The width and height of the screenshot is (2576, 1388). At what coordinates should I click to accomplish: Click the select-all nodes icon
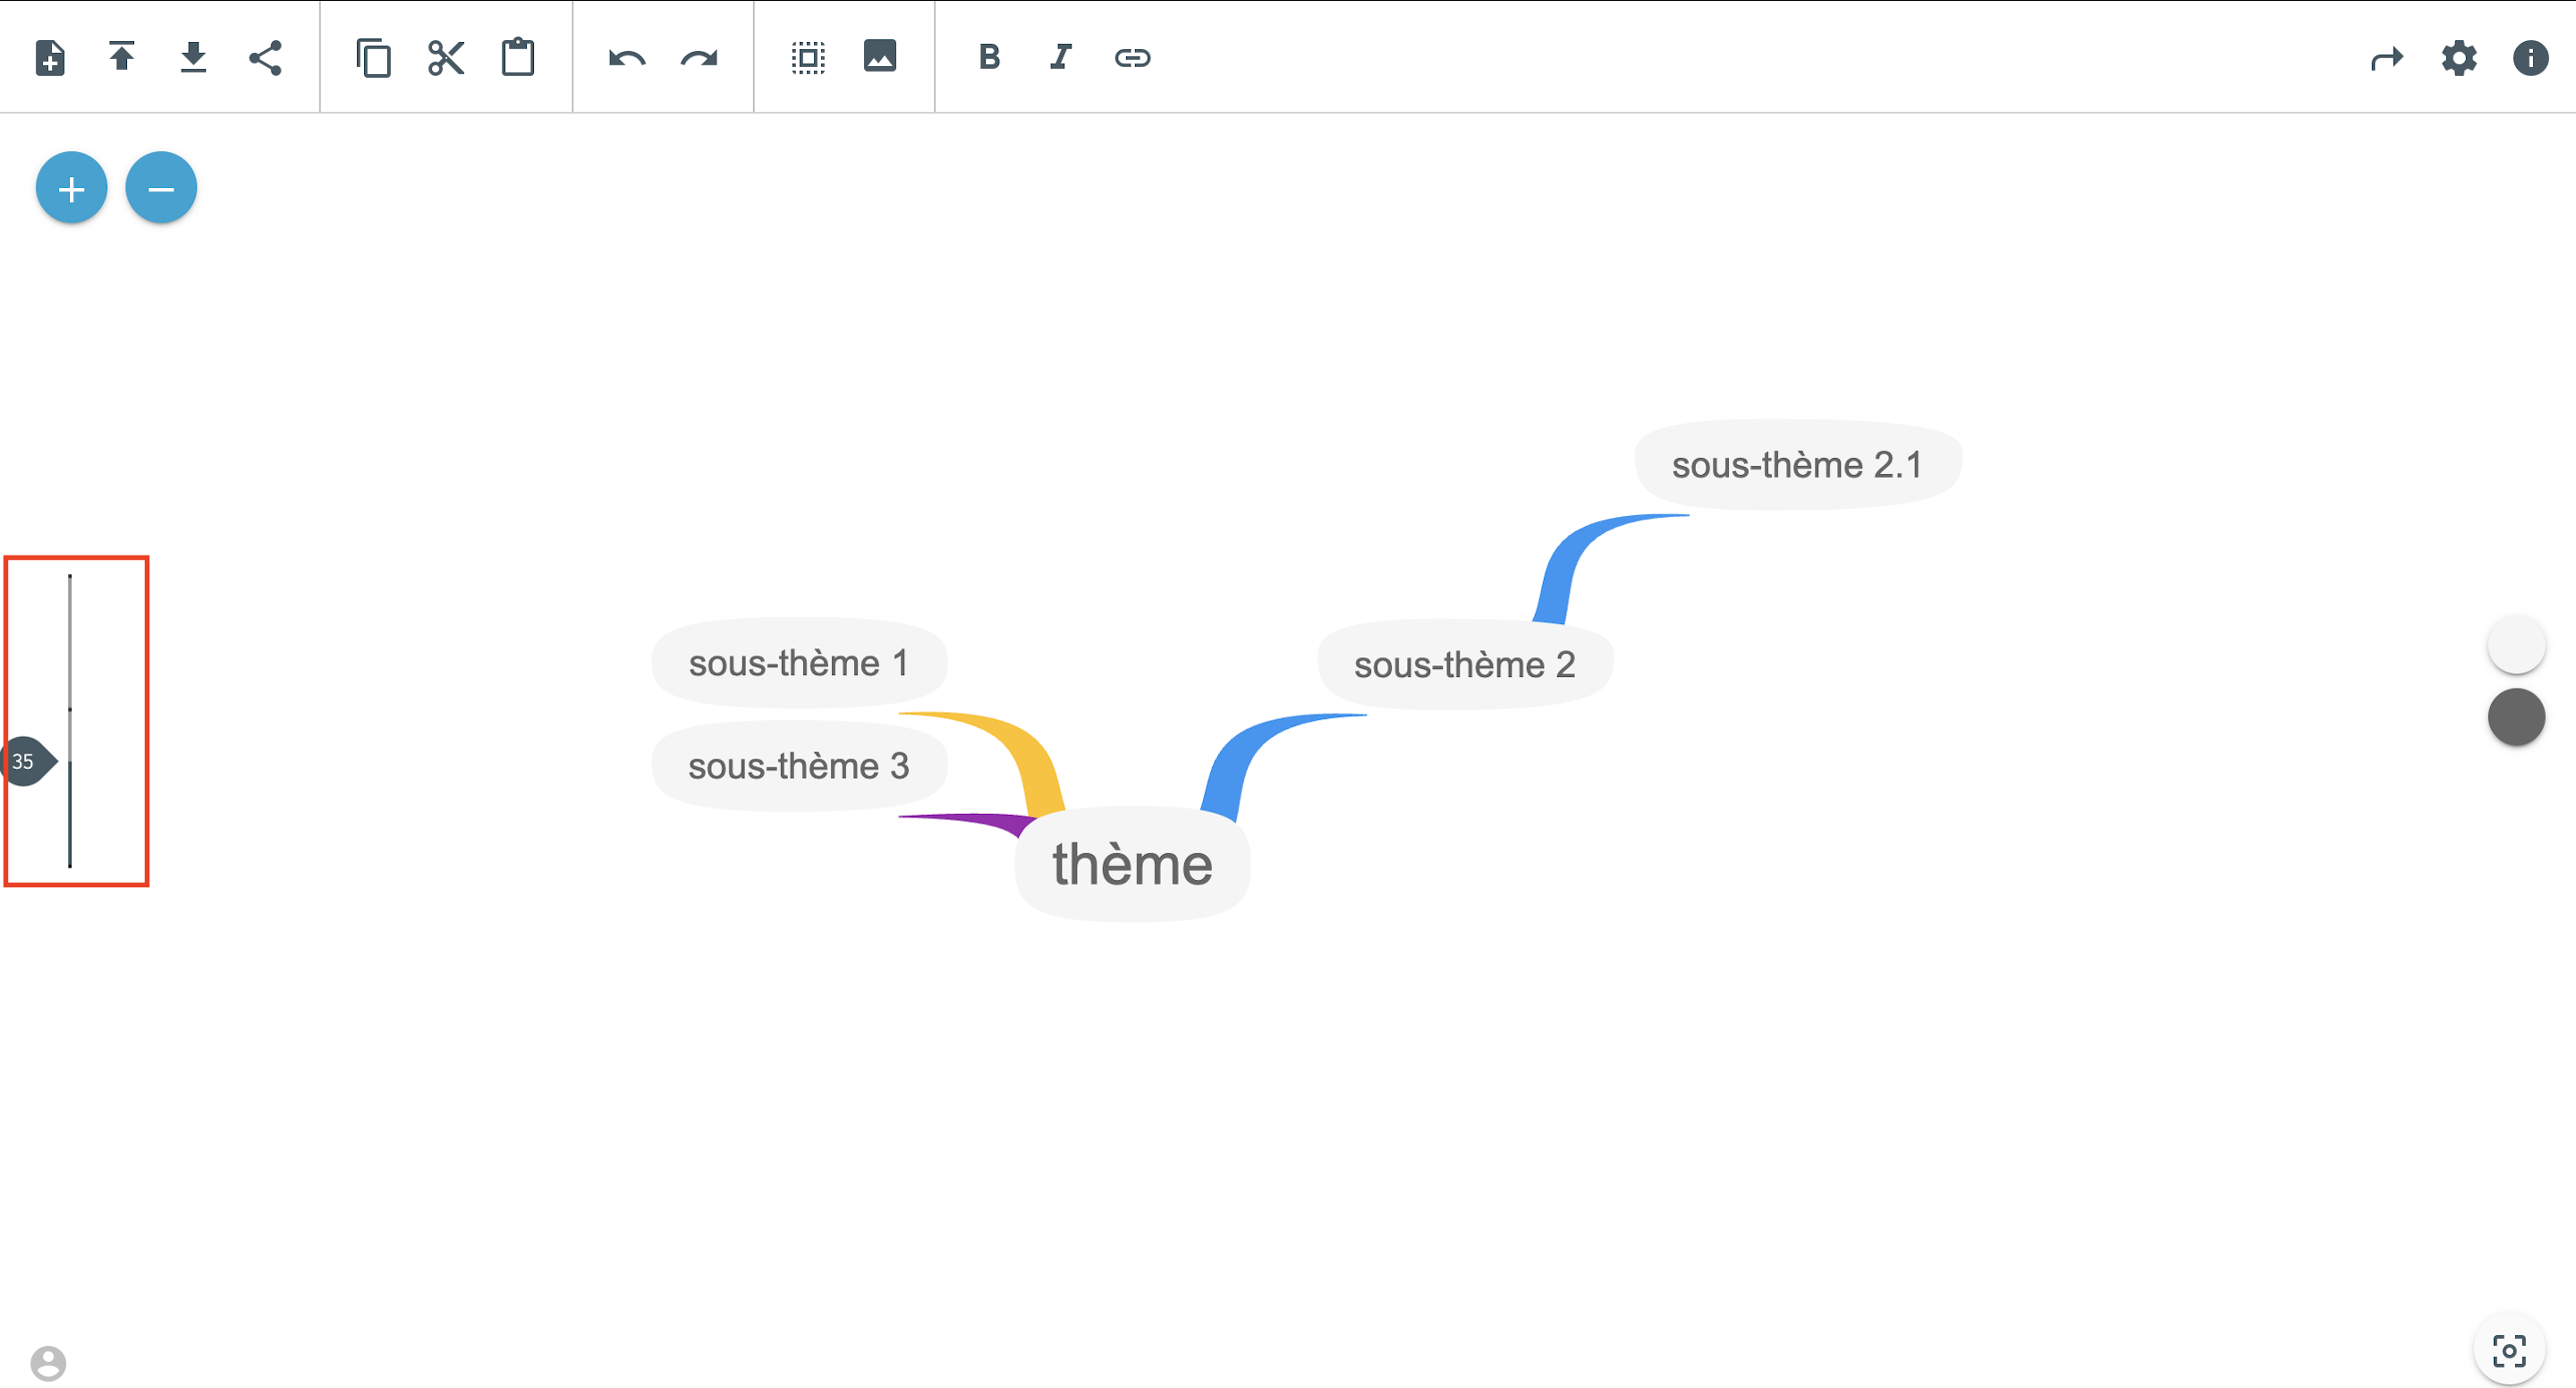coord(808,57)
